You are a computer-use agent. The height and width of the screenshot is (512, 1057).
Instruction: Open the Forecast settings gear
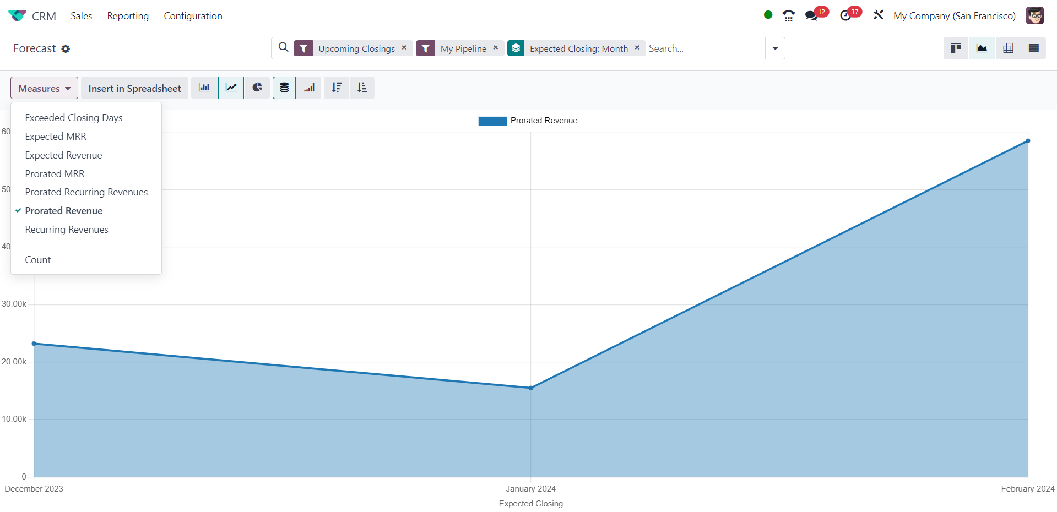(x=66, y=49)
